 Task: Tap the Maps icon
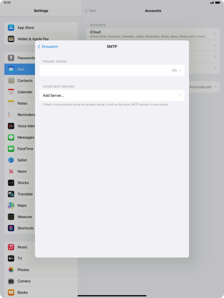click(x=11, y=205)
